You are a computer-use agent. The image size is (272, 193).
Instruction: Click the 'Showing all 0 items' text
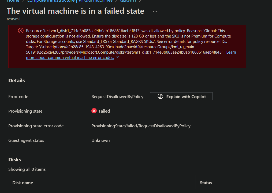(27, 169)
